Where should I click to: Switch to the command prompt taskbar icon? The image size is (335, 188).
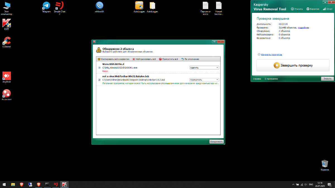point(47,184)
